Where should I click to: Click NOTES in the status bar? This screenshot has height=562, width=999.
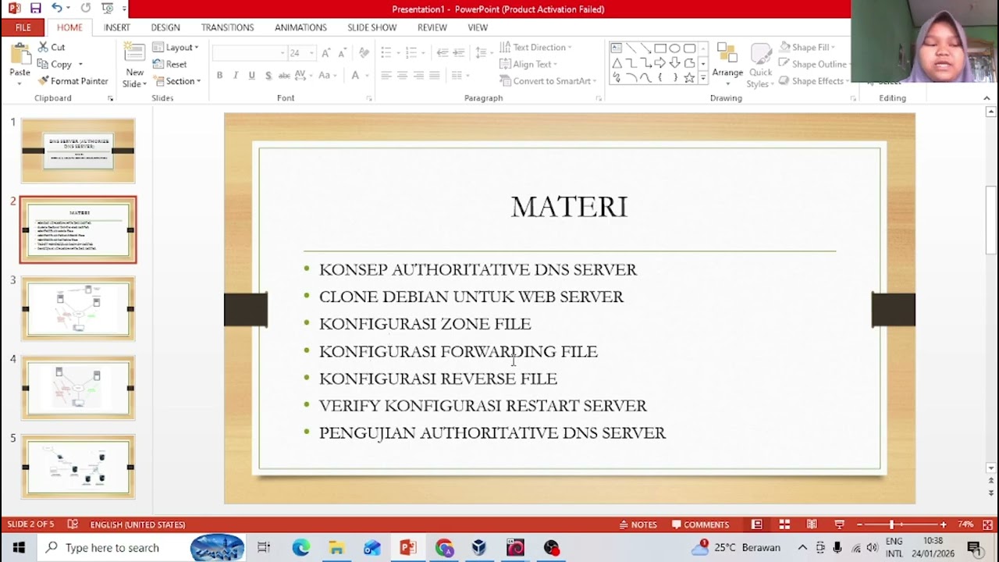coord(637,525)
